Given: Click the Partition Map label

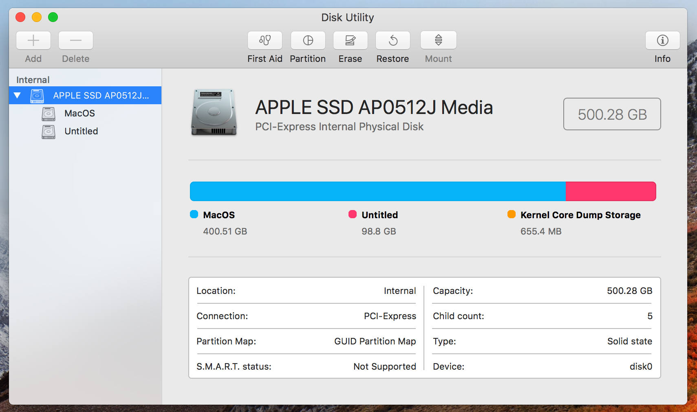Looking at the screenshot, I should pos(226,341).
